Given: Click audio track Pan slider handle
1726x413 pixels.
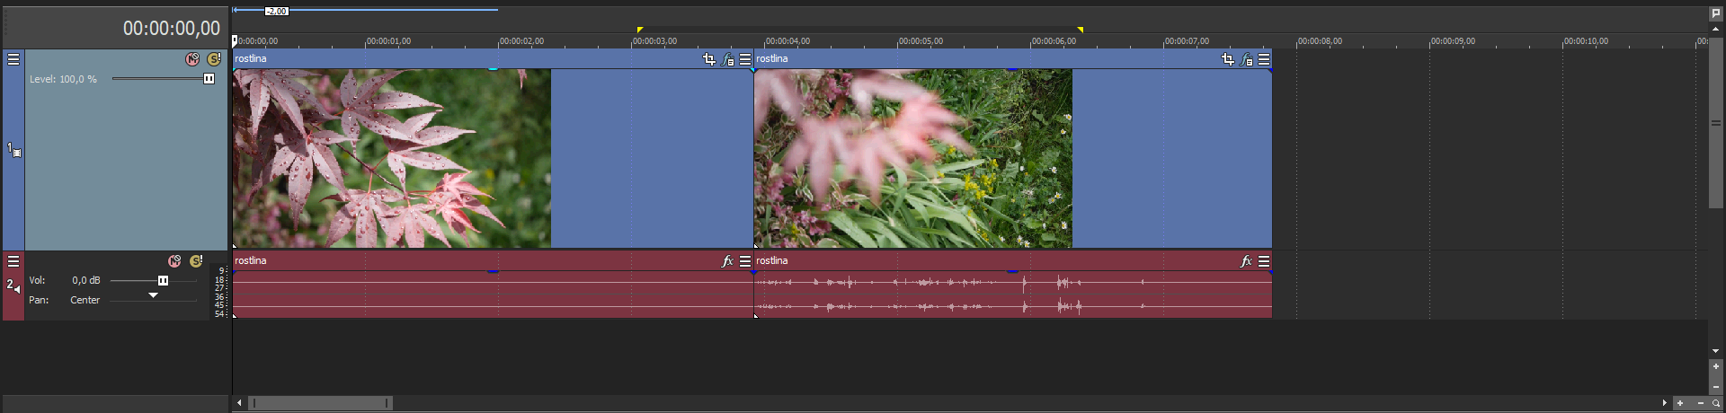Looking at the screenshot, I should click(x=153, y=295).
